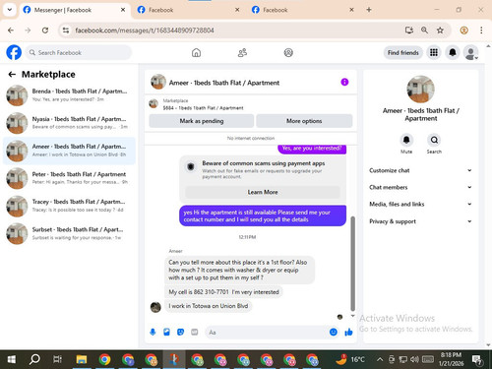This screenshot has width=492, height=369.
Task: Click Learn More about payment scams
Action: (263, 192)
